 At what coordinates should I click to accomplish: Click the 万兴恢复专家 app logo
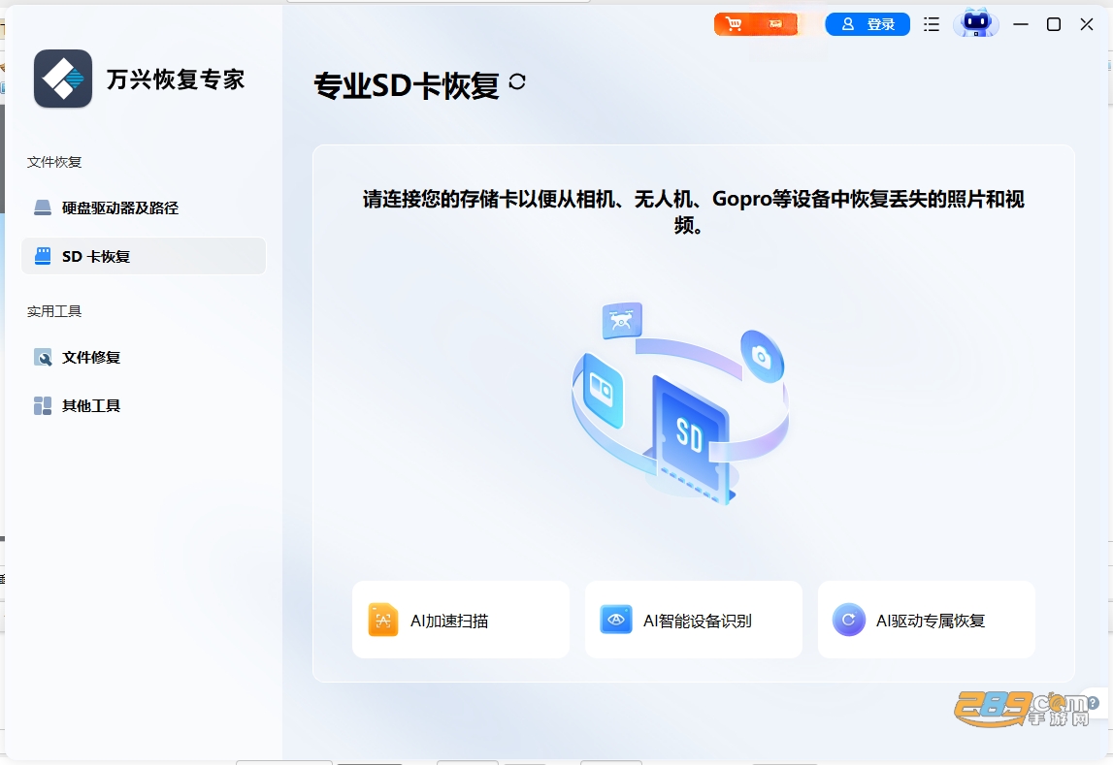point(63,79)
